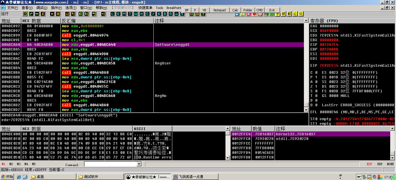This screenshot has width=396, height=180.
Task: Open the 帮助(H) menu
Action: click(x=101, y=8)
